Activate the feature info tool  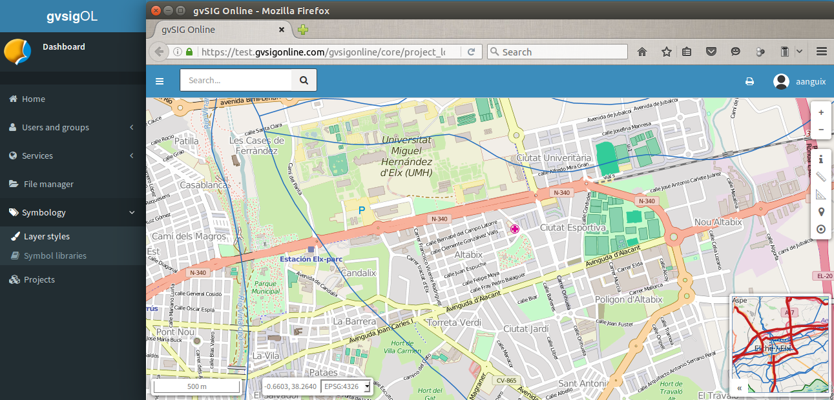821,159
